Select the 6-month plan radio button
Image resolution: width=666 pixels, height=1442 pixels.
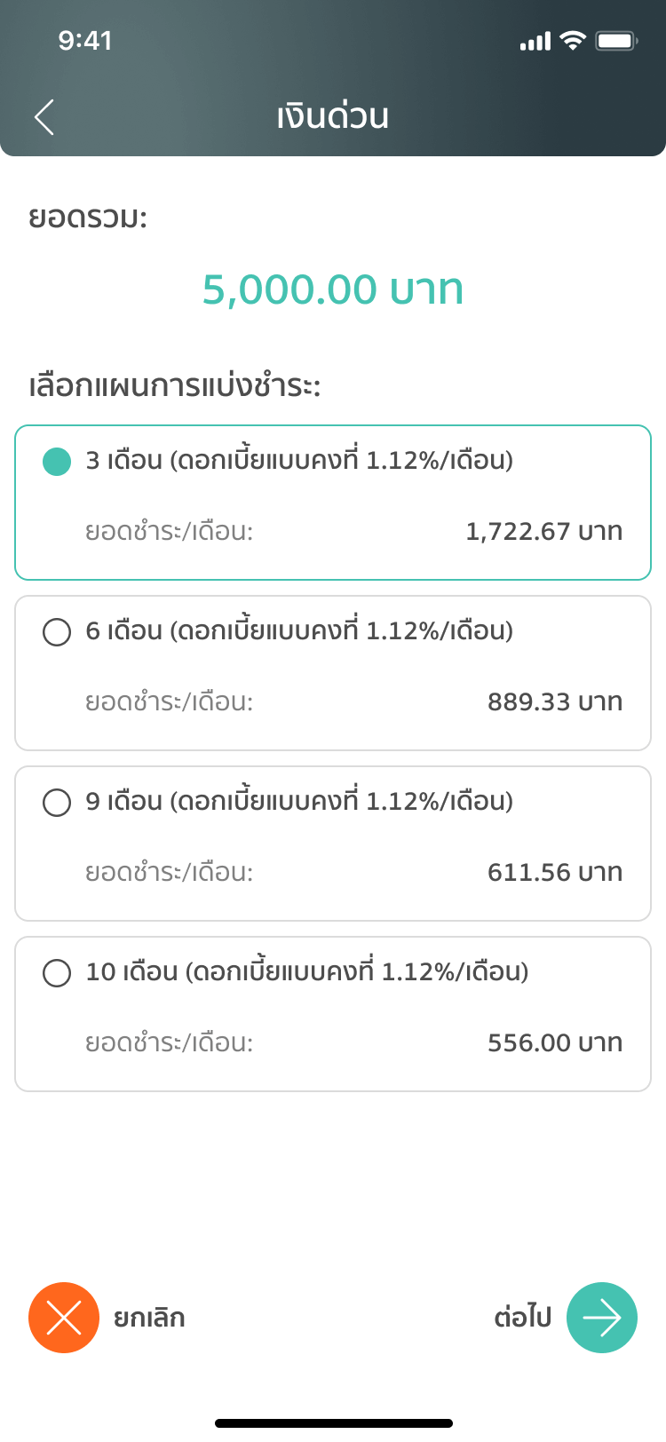click(x=57, y=632)
